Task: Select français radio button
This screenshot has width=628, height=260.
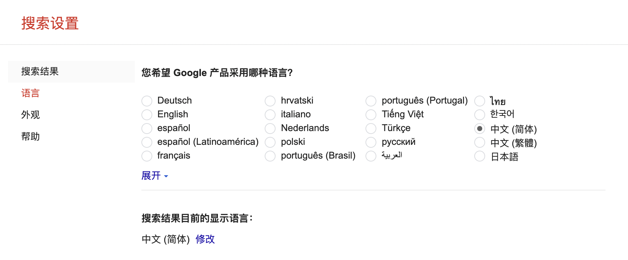Action: click(147, 156)
